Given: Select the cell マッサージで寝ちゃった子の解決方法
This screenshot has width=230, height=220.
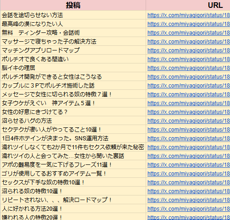Looking at the screenshot, I should (x=73, y=41).
